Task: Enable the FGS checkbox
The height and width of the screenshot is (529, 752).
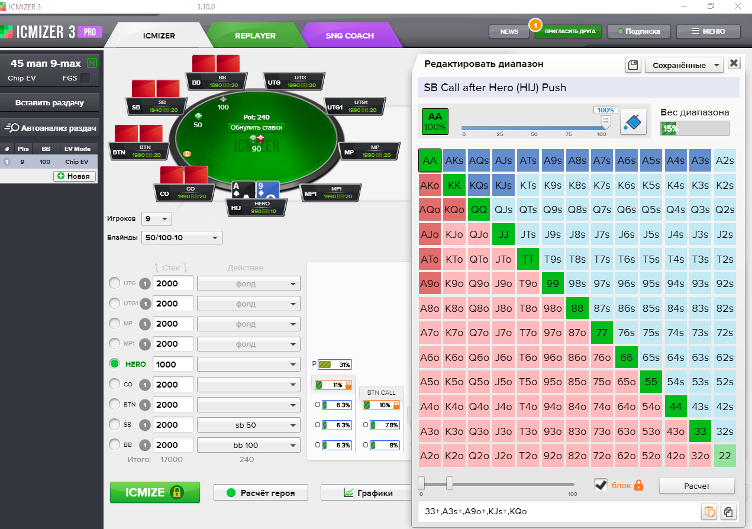Action: [x=86, y=78]
